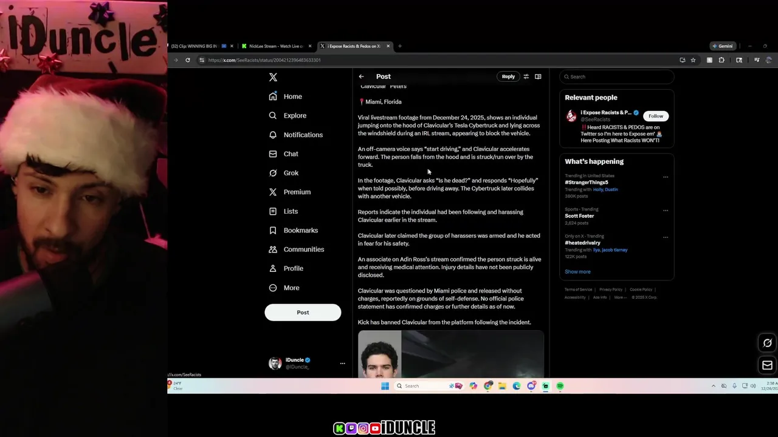
Task: Open the Communities people icon
Action: (273, 249)
